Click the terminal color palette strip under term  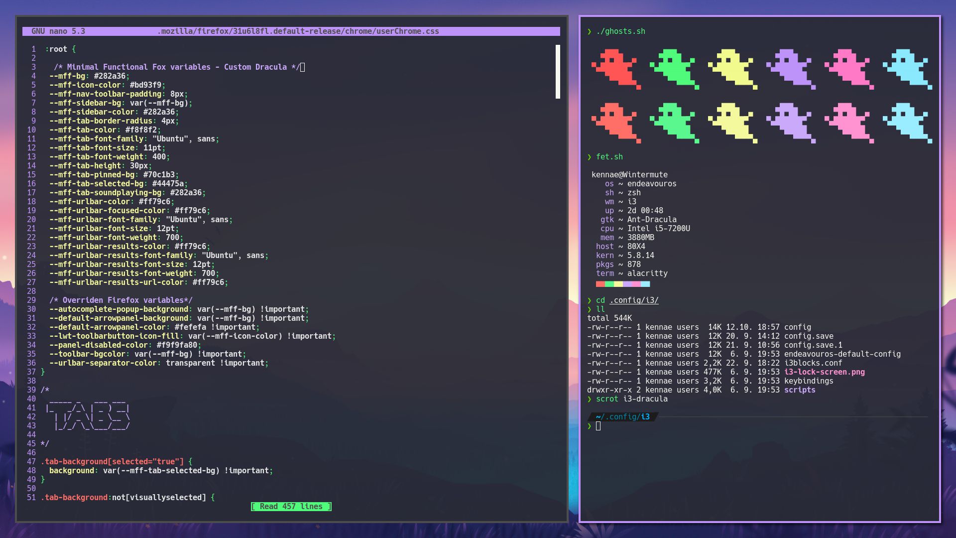[622, 283]
